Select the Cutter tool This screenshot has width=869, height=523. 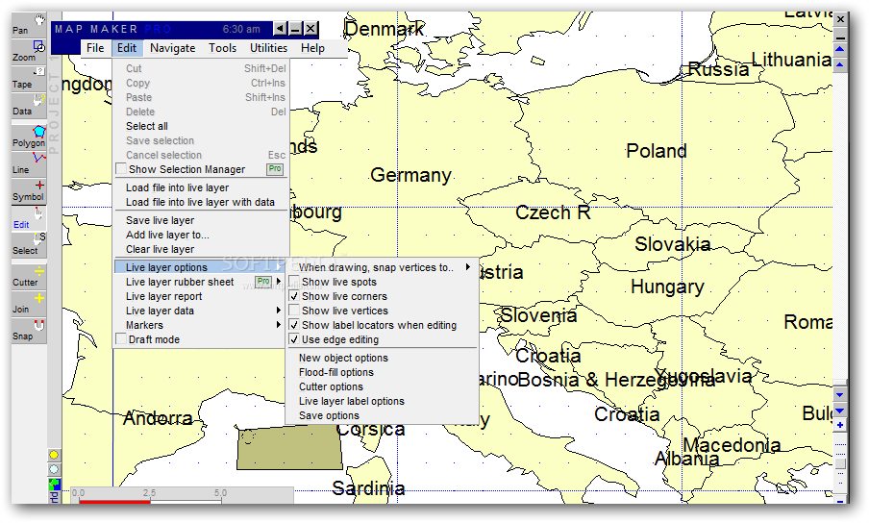29,276
